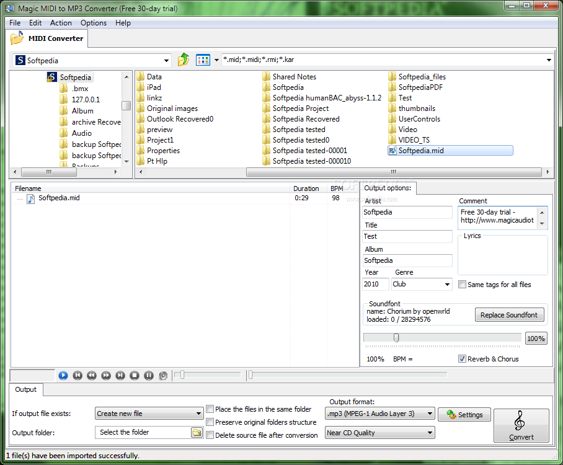The image size is (563, 465).
Task: Click the Play button in playback bar
Action: click(x=63, y=376)
